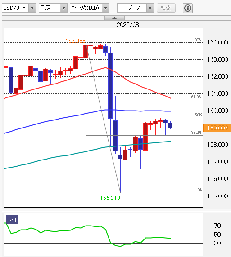Screen dimensions: 231x257
Task: Click the 157.000 price axis label
Action: pos(217,162)
